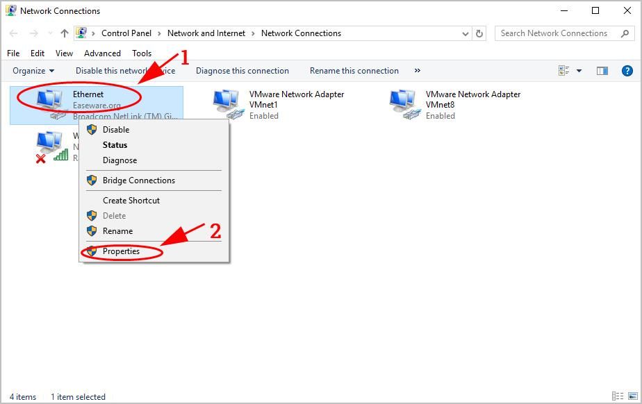Click the disconnected wireless adapter icon
The image size is (642, 404).
pos(50,146)
